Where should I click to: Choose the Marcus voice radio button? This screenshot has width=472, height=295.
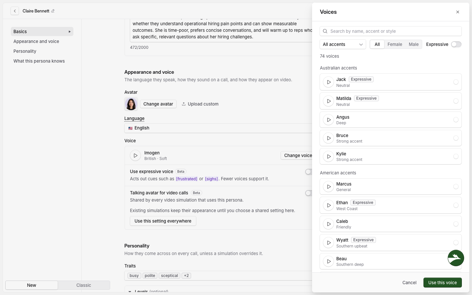pyautogui.click(x=456, y=187)
